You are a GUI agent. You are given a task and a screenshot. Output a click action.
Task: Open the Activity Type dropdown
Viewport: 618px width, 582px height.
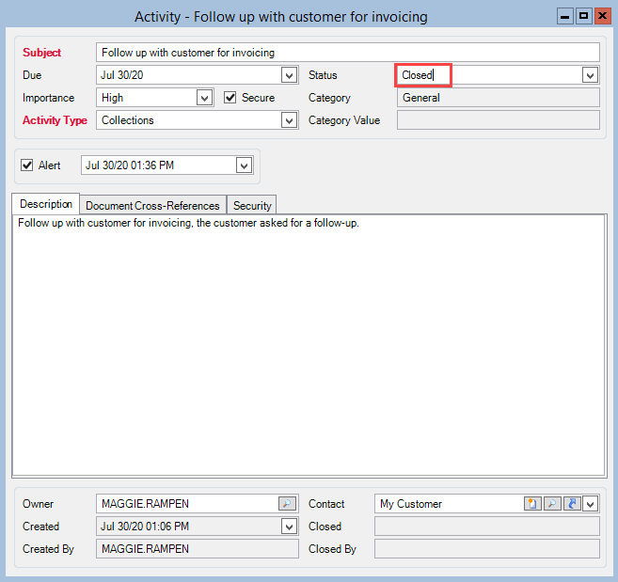[x=289, y=120]
